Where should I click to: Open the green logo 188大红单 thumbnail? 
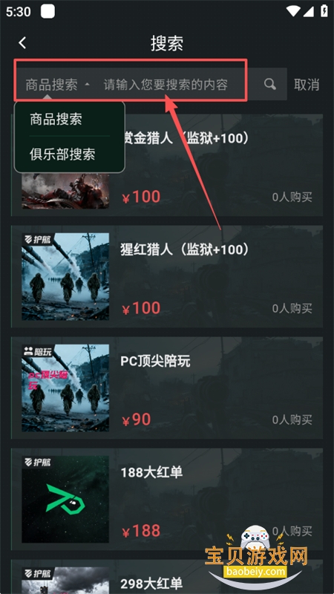point(65,499)
